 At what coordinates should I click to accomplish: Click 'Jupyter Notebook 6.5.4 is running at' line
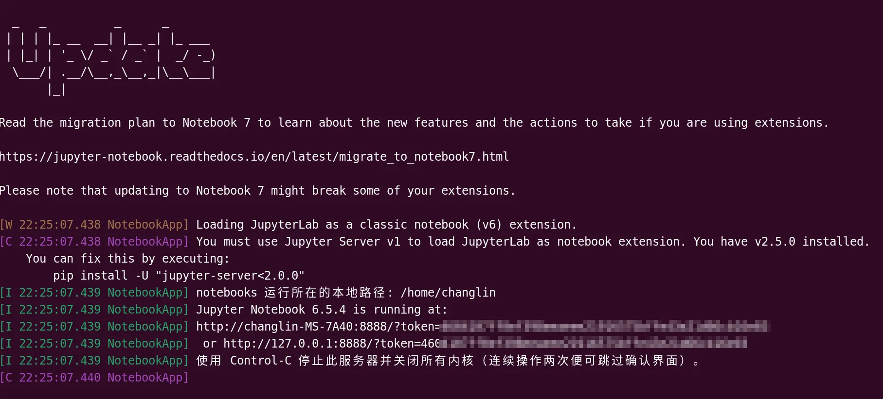click(x=321, y=310)
